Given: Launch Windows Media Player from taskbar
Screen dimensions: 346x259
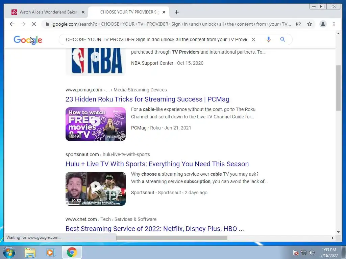Looking at the screenshot, I should coord(50,253).
